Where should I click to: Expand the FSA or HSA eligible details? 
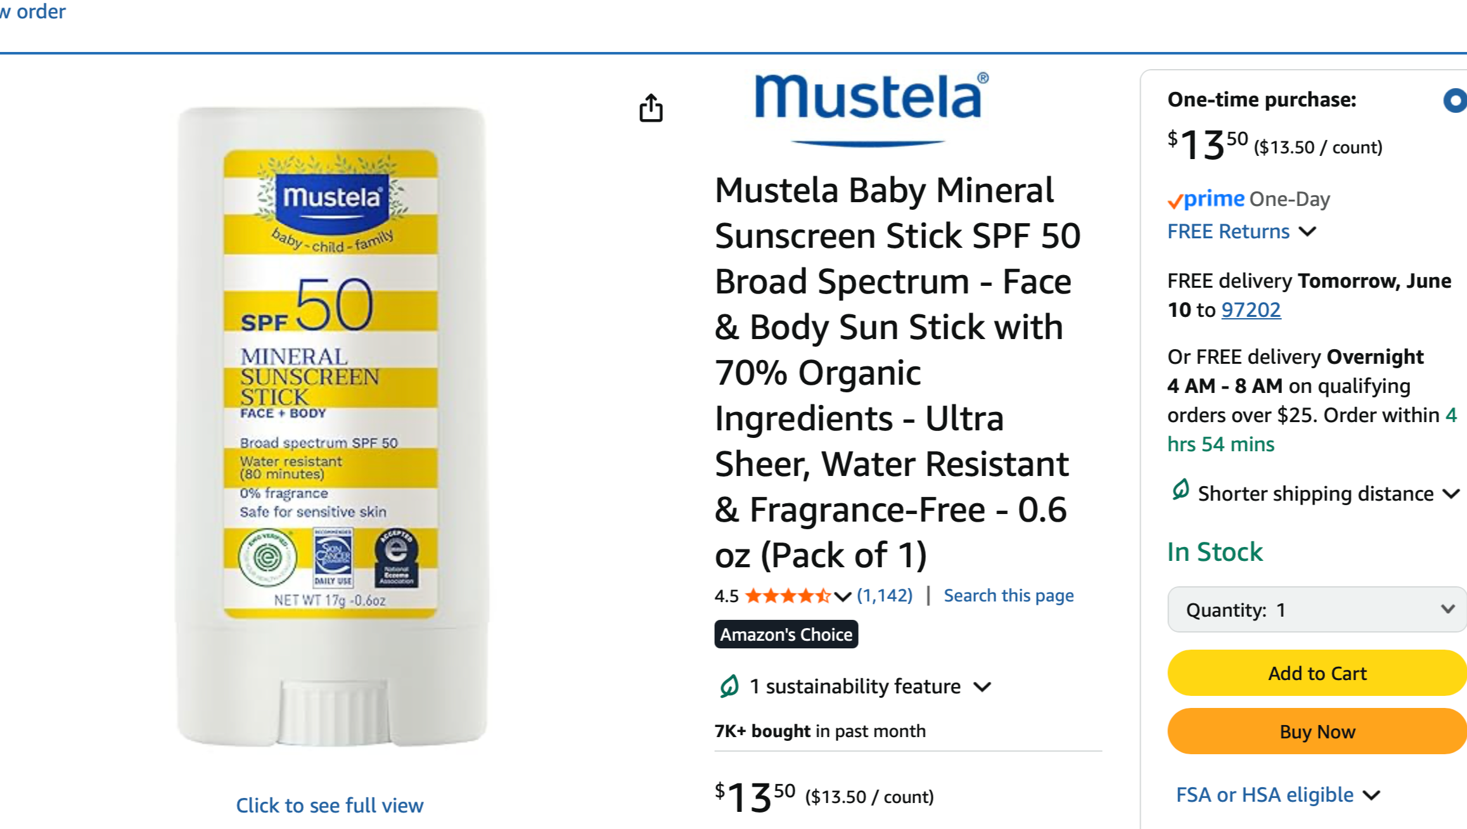1371,795
